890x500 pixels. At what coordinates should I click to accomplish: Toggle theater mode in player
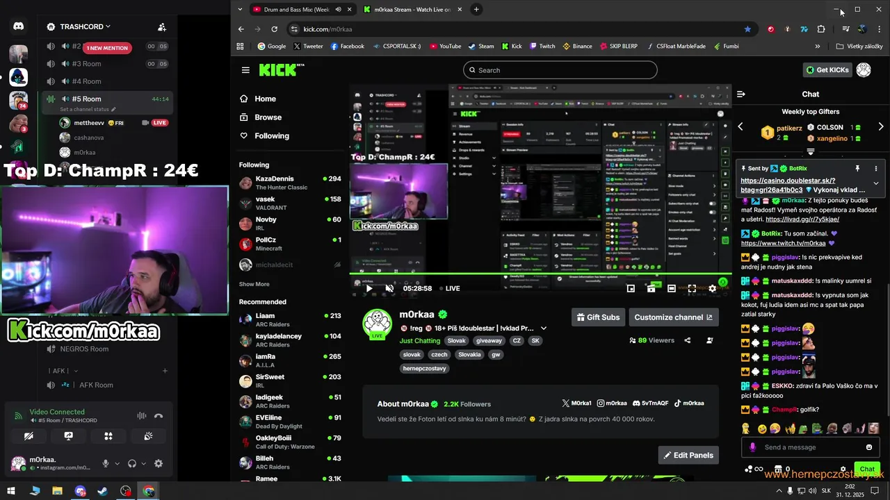coord(672,288)
